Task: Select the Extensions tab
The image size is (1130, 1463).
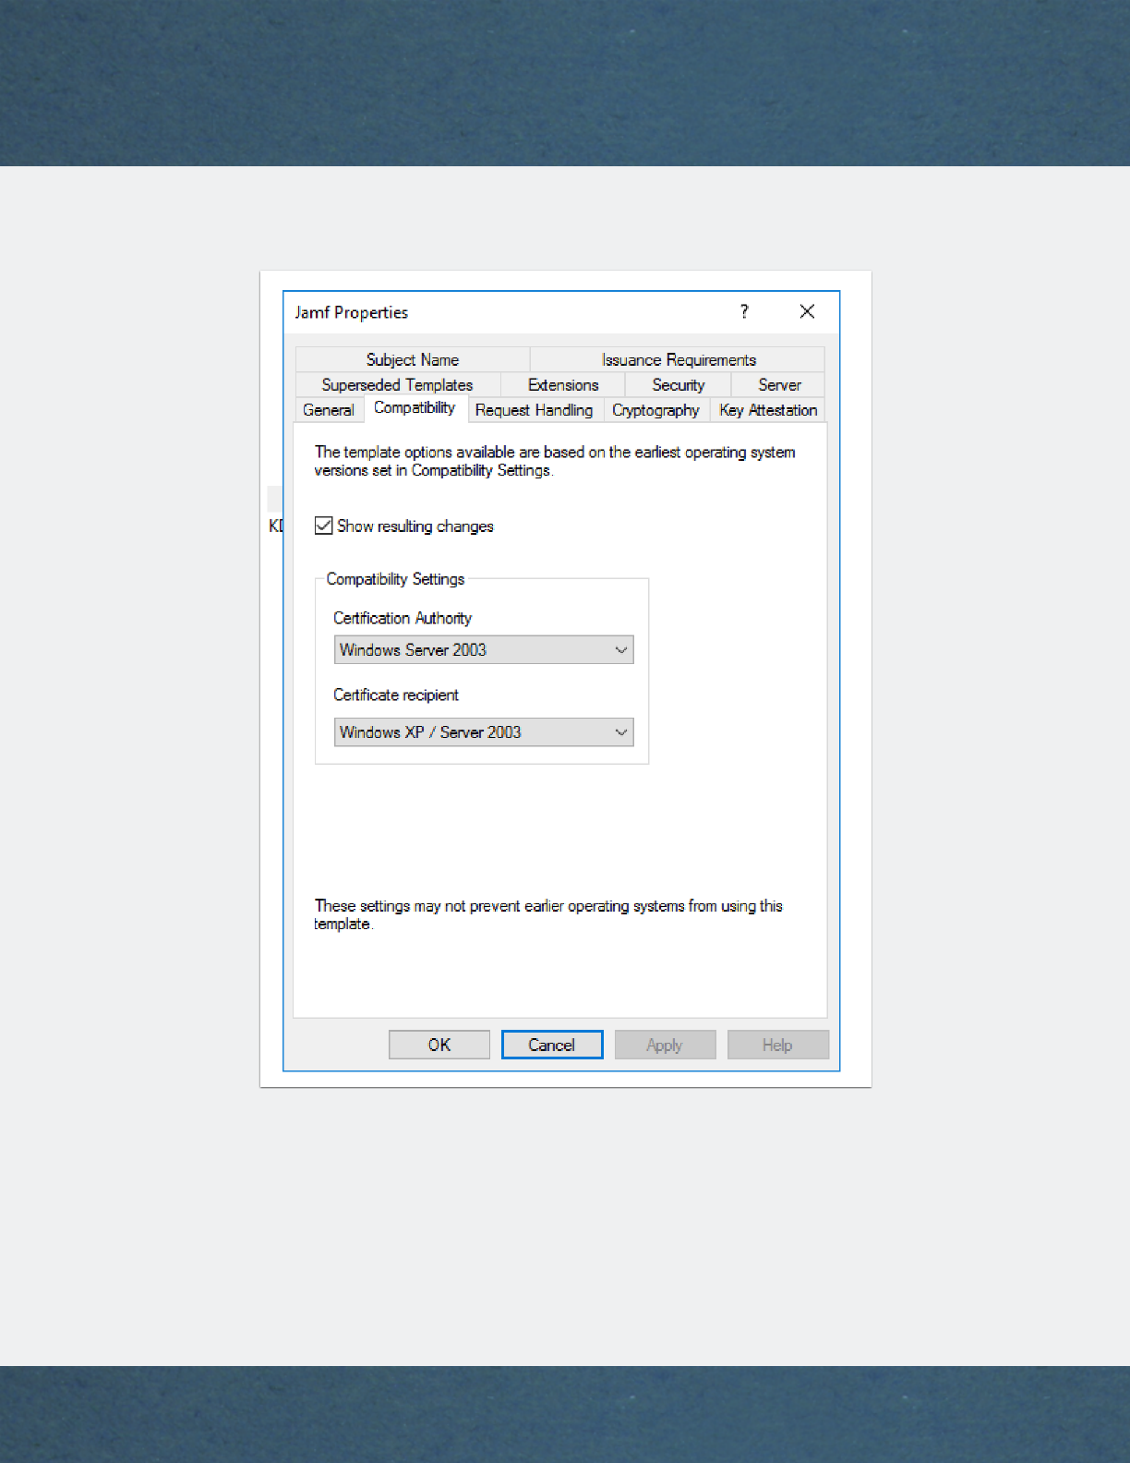Action: (563, 384)
